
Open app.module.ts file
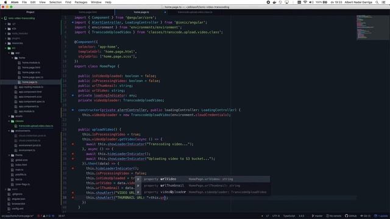click(x=26, y=111)
